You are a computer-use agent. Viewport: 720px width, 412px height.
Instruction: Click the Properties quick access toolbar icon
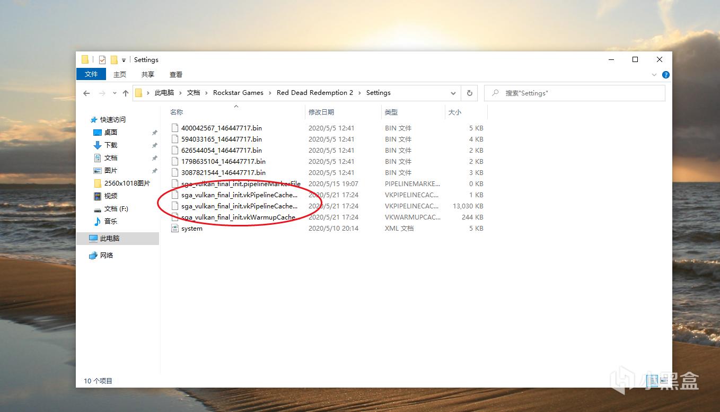(102, 60)
